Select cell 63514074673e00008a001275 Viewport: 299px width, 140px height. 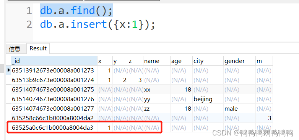tap(54, 90)
